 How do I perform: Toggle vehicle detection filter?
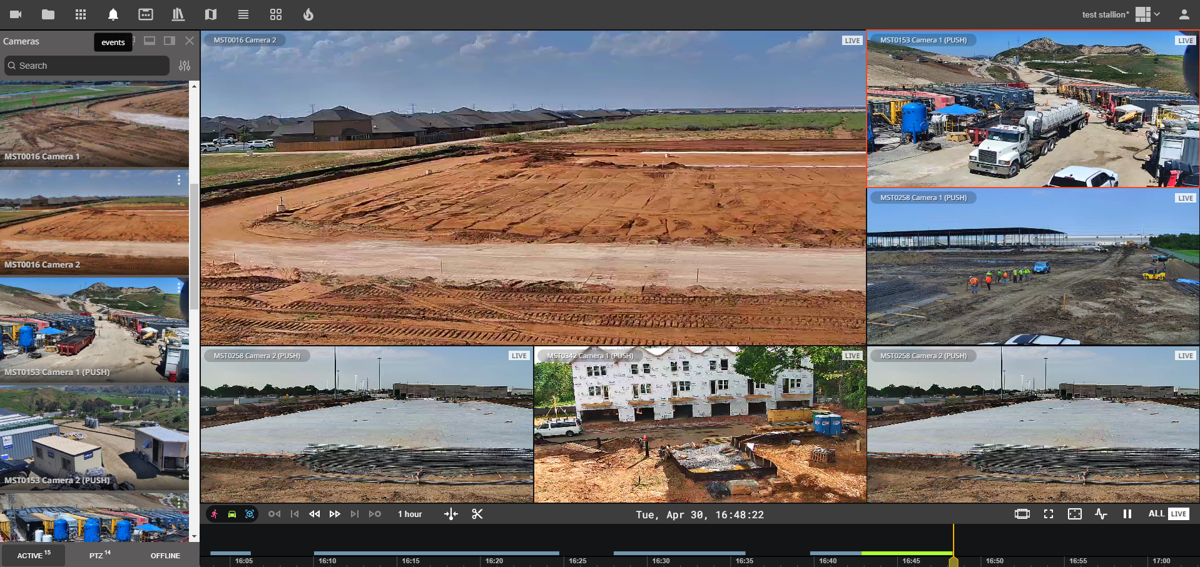coord(232,514)
